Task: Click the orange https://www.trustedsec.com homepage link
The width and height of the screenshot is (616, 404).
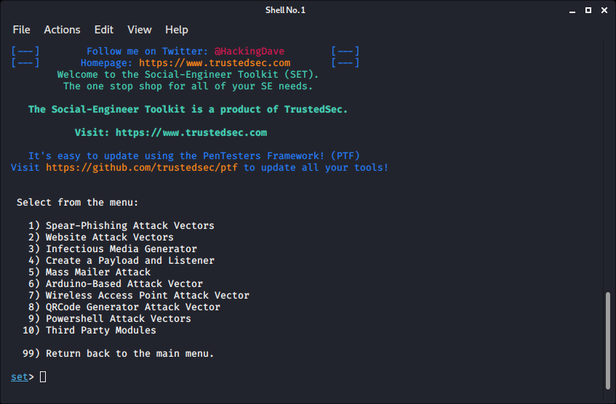Action: [x=215, y=62]
